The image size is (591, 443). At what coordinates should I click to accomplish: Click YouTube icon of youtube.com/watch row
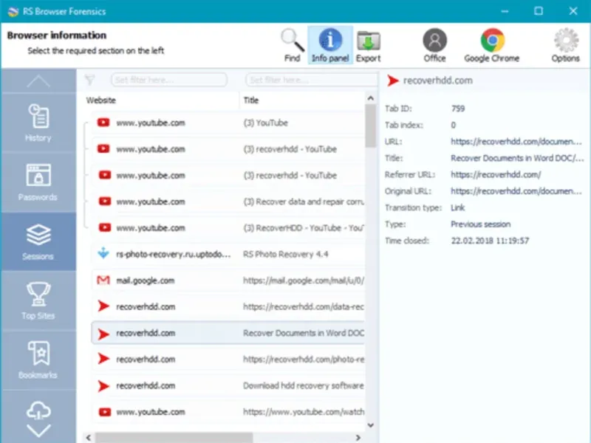[104, 412]
